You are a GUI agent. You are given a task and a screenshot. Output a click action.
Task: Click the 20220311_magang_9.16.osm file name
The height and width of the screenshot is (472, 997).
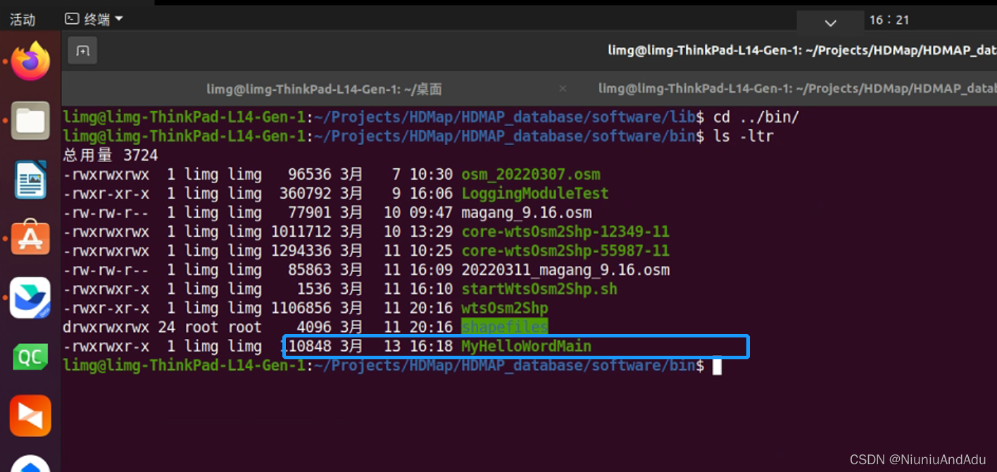click(565, 270)
